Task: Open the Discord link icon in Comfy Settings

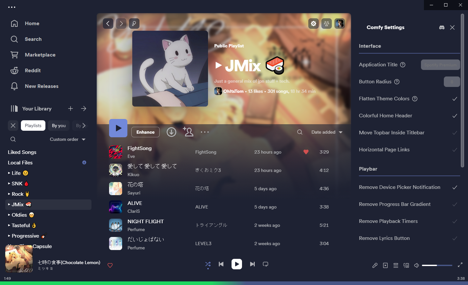Action: (442, 27)
